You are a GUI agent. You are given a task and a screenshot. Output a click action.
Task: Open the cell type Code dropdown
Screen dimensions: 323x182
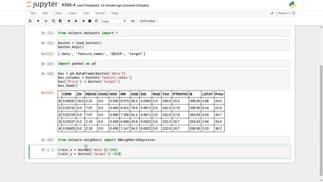click(x=114, y=21)
